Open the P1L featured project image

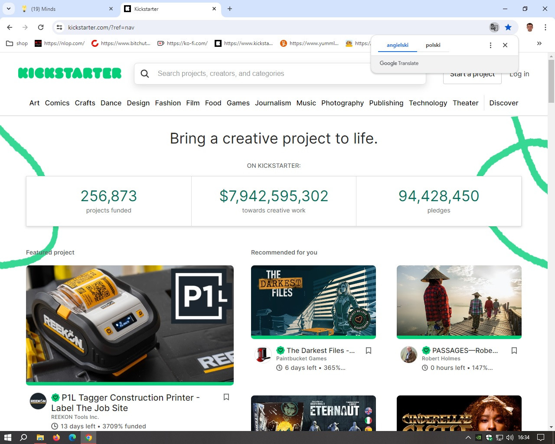point(130,323)
